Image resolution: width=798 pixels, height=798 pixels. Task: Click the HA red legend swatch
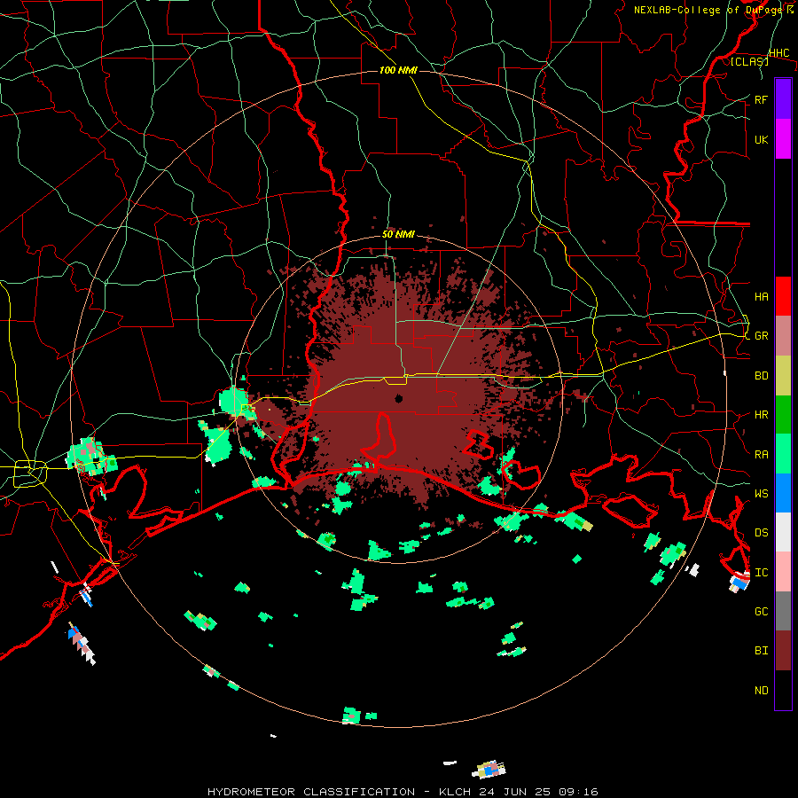[x=783, y=296]
